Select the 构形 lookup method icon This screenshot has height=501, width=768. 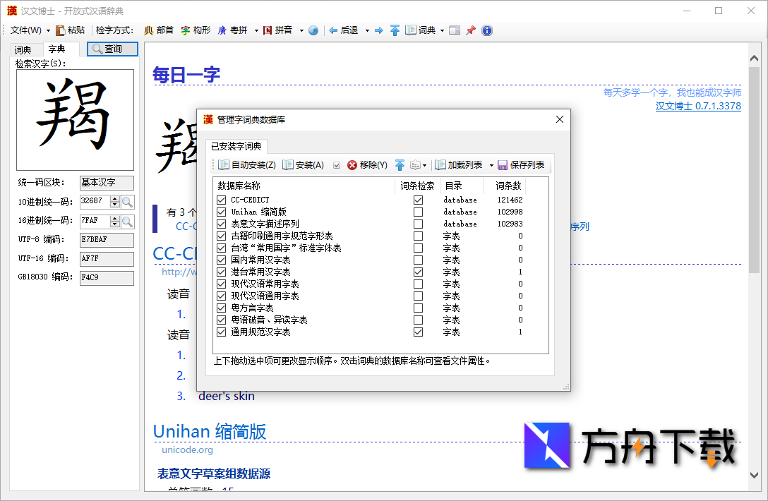(185, 30)
